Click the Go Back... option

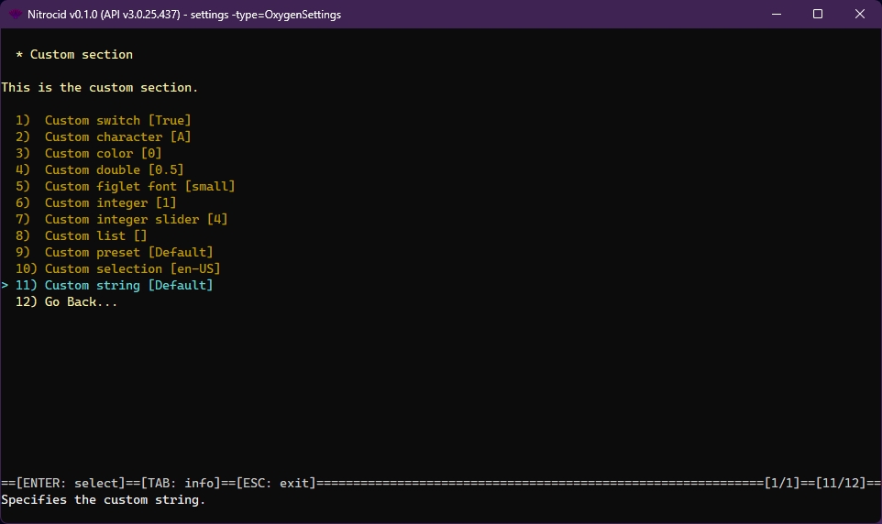[81, 301]
